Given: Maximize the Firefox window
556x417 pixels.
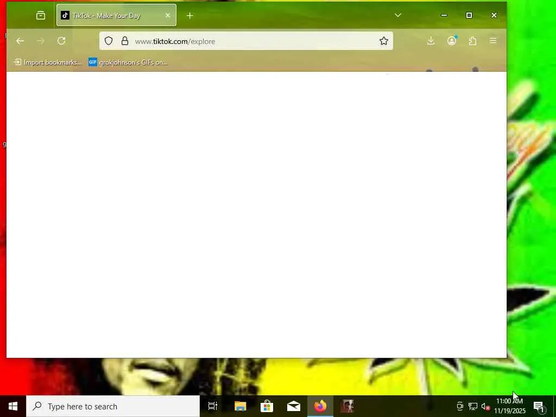Looking at the screenshot, I should (x=469, y=15).
